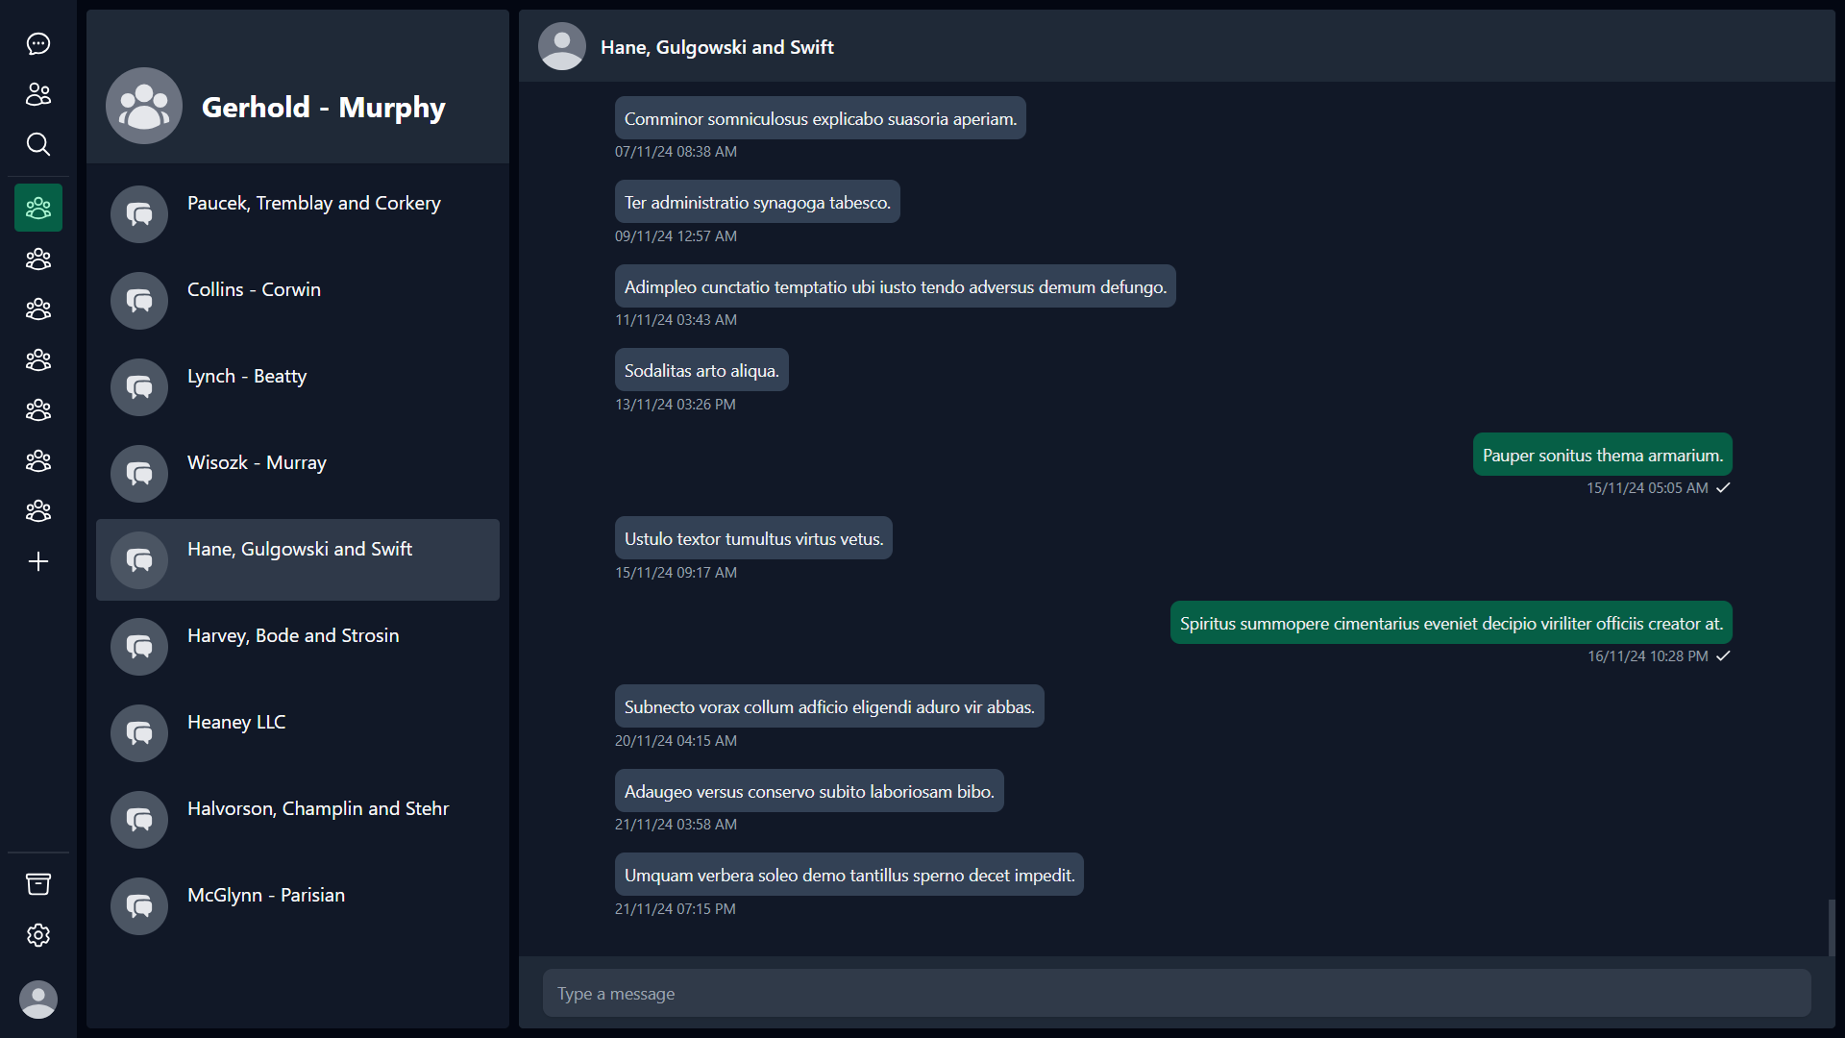Create a new group with the plus icon

coord(37,560)
